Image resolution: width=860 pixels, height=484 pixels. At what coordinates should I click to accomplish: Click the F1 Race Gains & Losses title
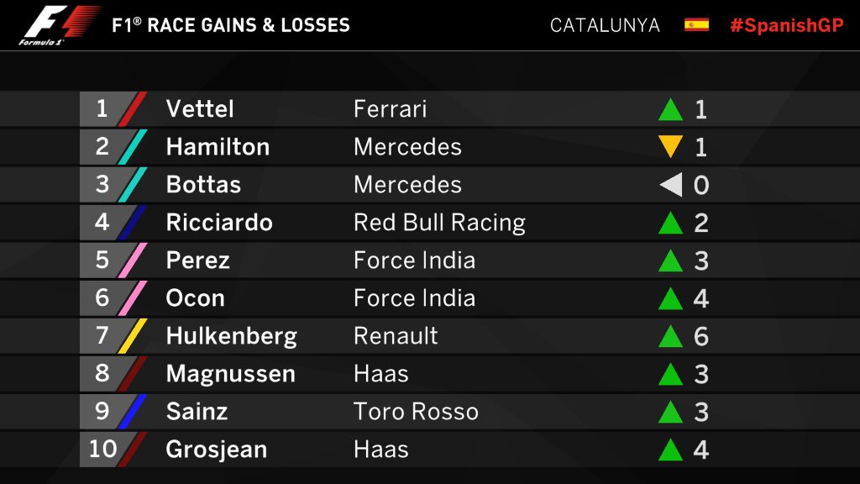tap(230, 25)
